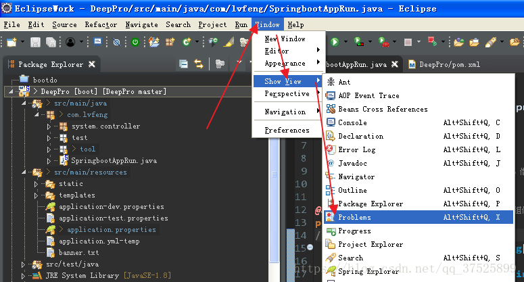Open the Project menu
This screenshot has width=524, height=282.
point(212,25)
